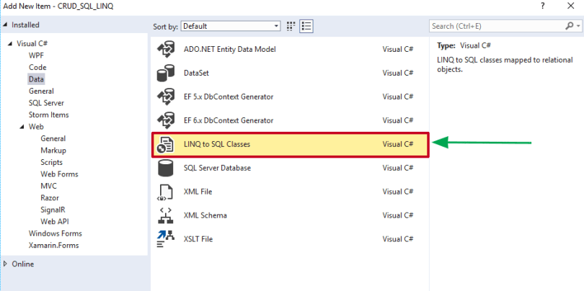Click the 'XSLT File' template name
The image size is (584, 291).
[199, 240]
